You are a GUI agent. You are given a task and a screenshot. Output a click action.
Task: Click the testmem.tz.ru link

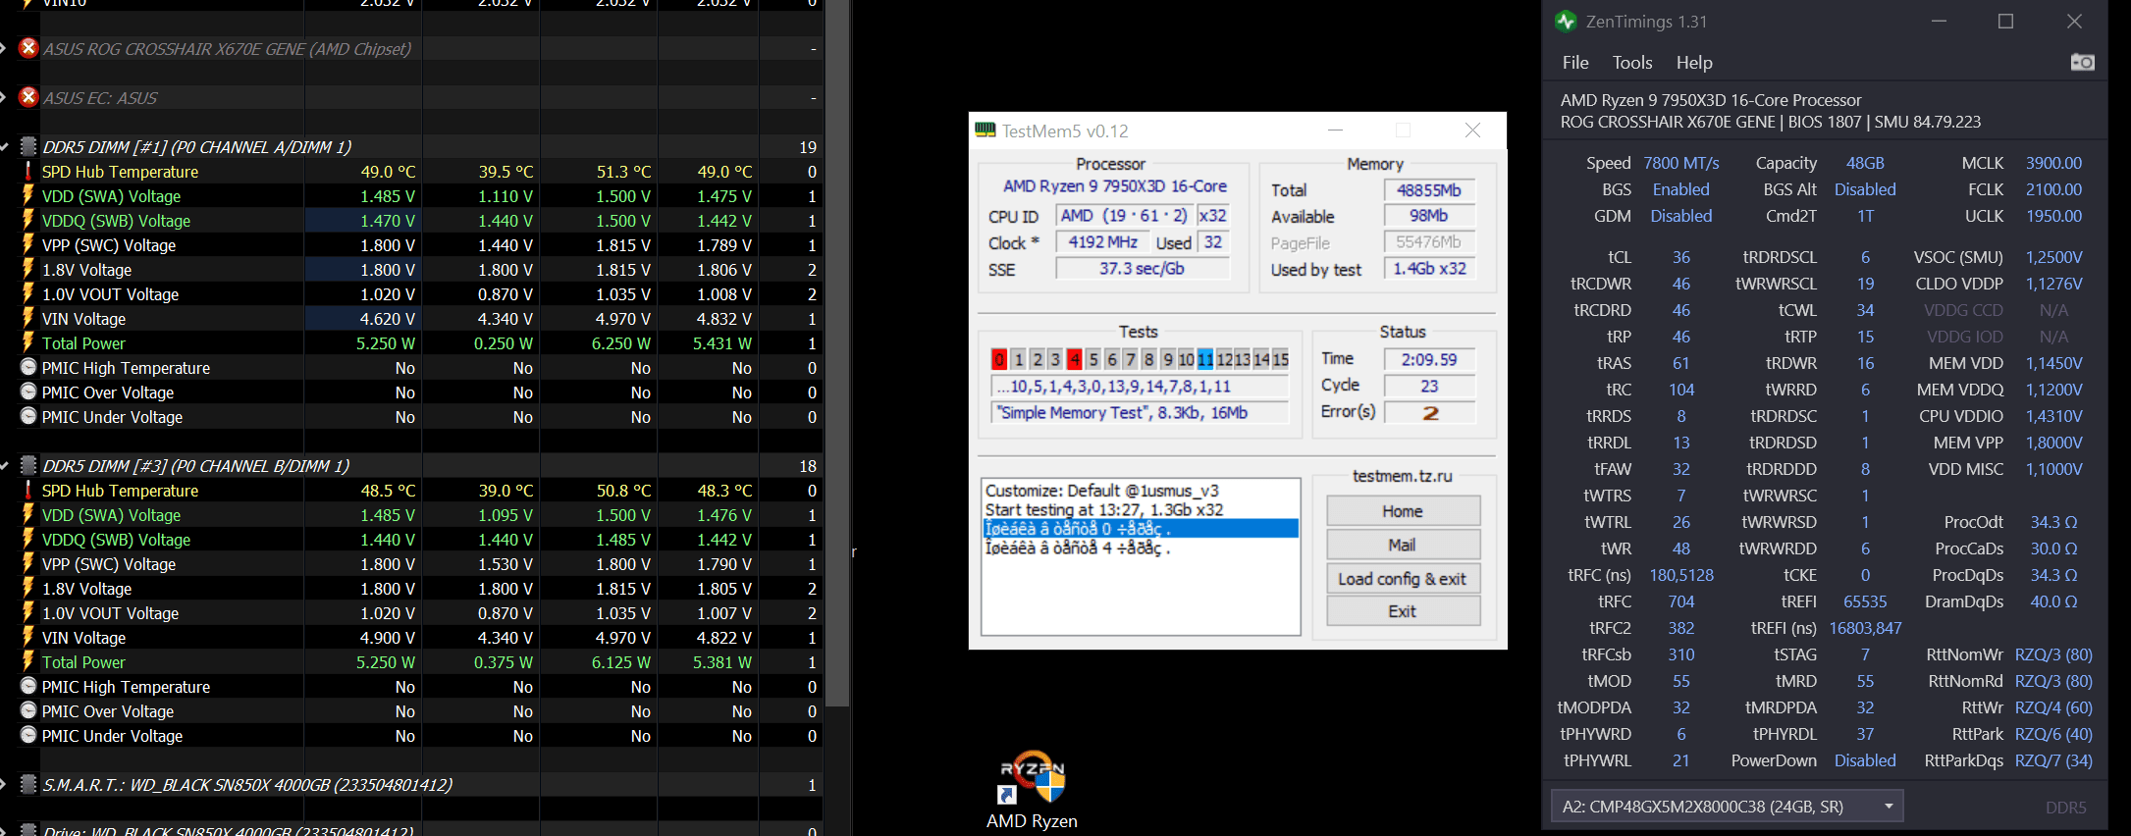coord(1402,476)
